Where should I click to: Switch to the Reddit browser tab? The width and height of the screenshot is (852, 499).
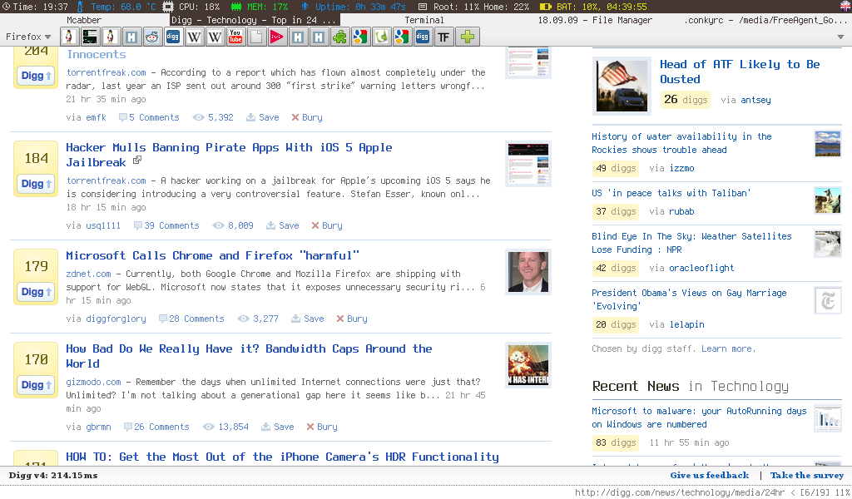152,37
